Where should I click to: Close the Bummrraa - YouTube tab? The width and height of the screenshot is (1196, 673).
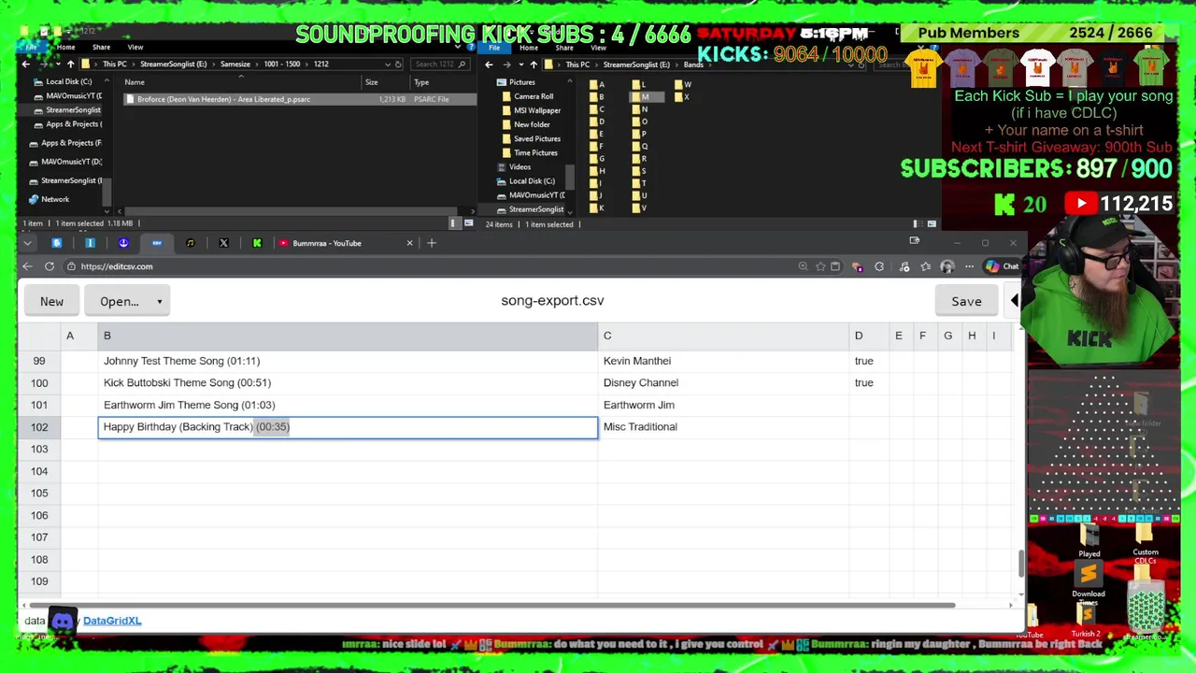pos(409,243)
